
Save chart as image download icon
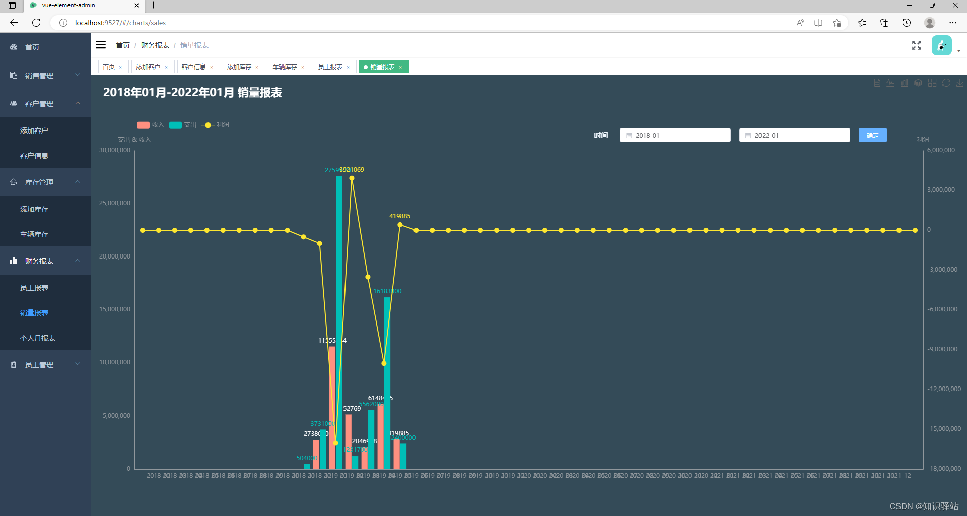tap(960, 83)
